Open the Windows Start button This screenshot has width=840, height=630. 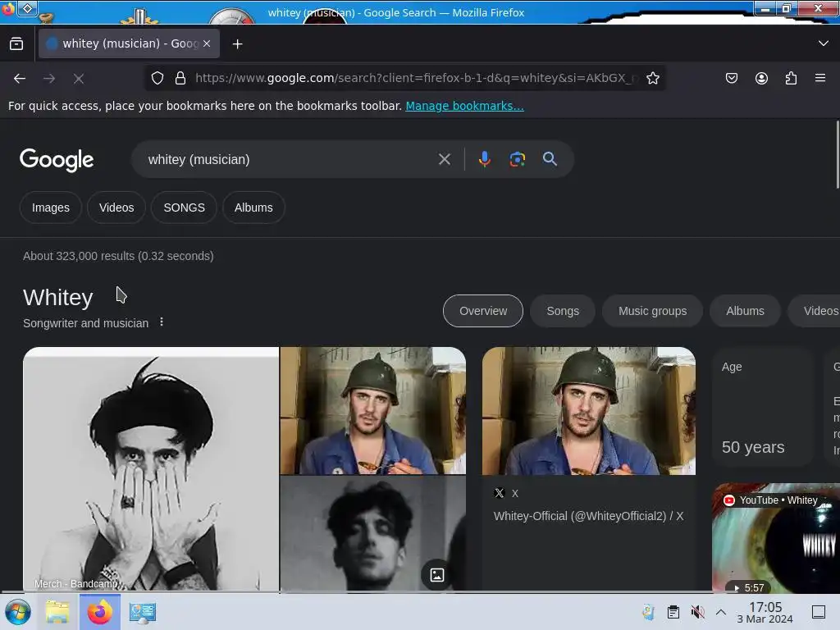[18, 612]
